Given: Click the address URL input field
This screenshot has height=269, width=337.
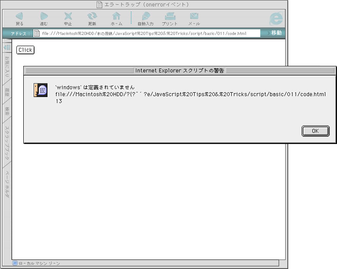Looking at the screenshot, I should (147, 33).
